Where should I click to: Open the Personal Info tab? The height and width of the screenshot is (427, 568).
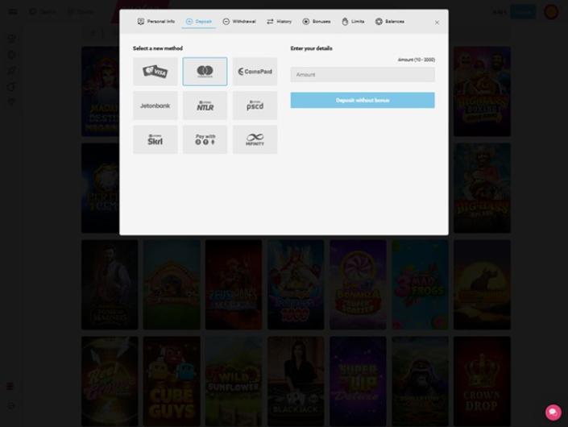point(156,22)
